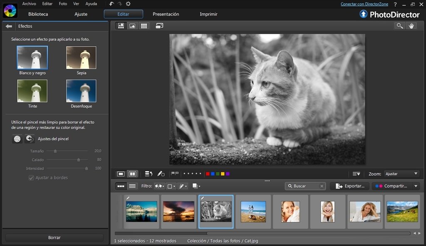Switch to the Ajuste tab
Viewport: 426px width, 246px height.
click(81, 14)
